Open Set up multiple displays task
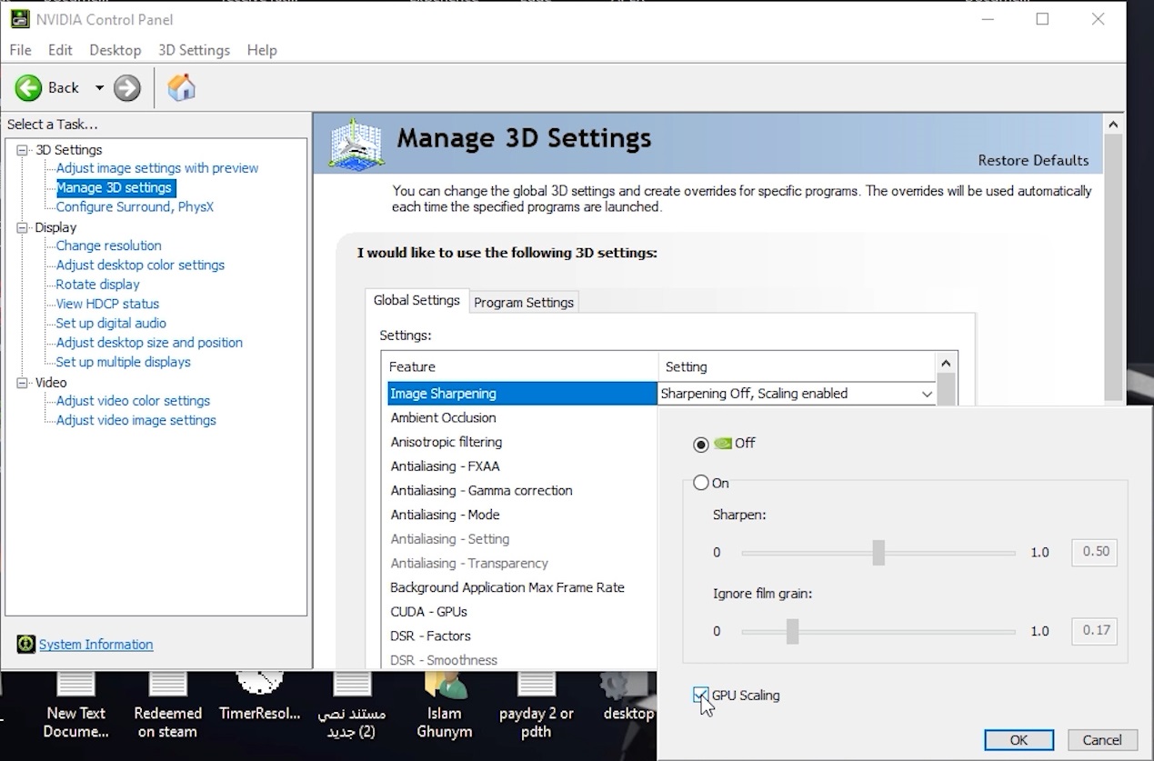Viewport: 1154px width, 761px height. coord(123,362)
